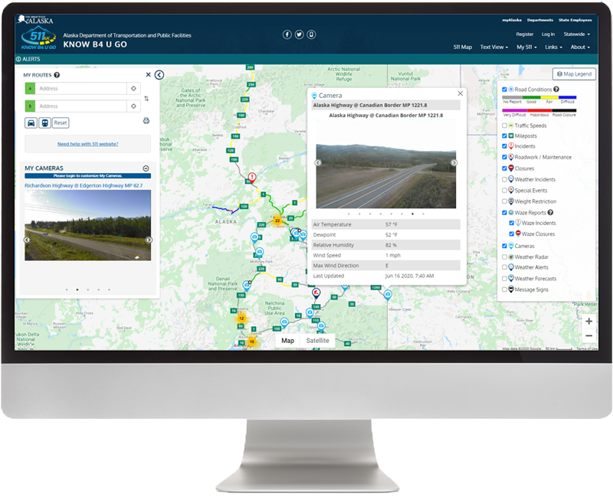Switch the map to Satellite view

coord(317,341)
